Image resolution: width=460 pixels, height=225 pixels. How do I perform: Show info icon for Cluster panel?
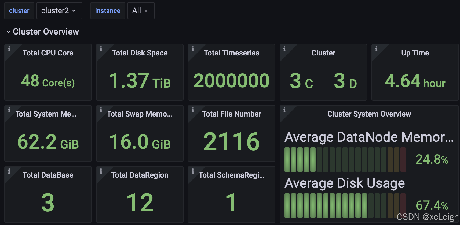point(284,49)
